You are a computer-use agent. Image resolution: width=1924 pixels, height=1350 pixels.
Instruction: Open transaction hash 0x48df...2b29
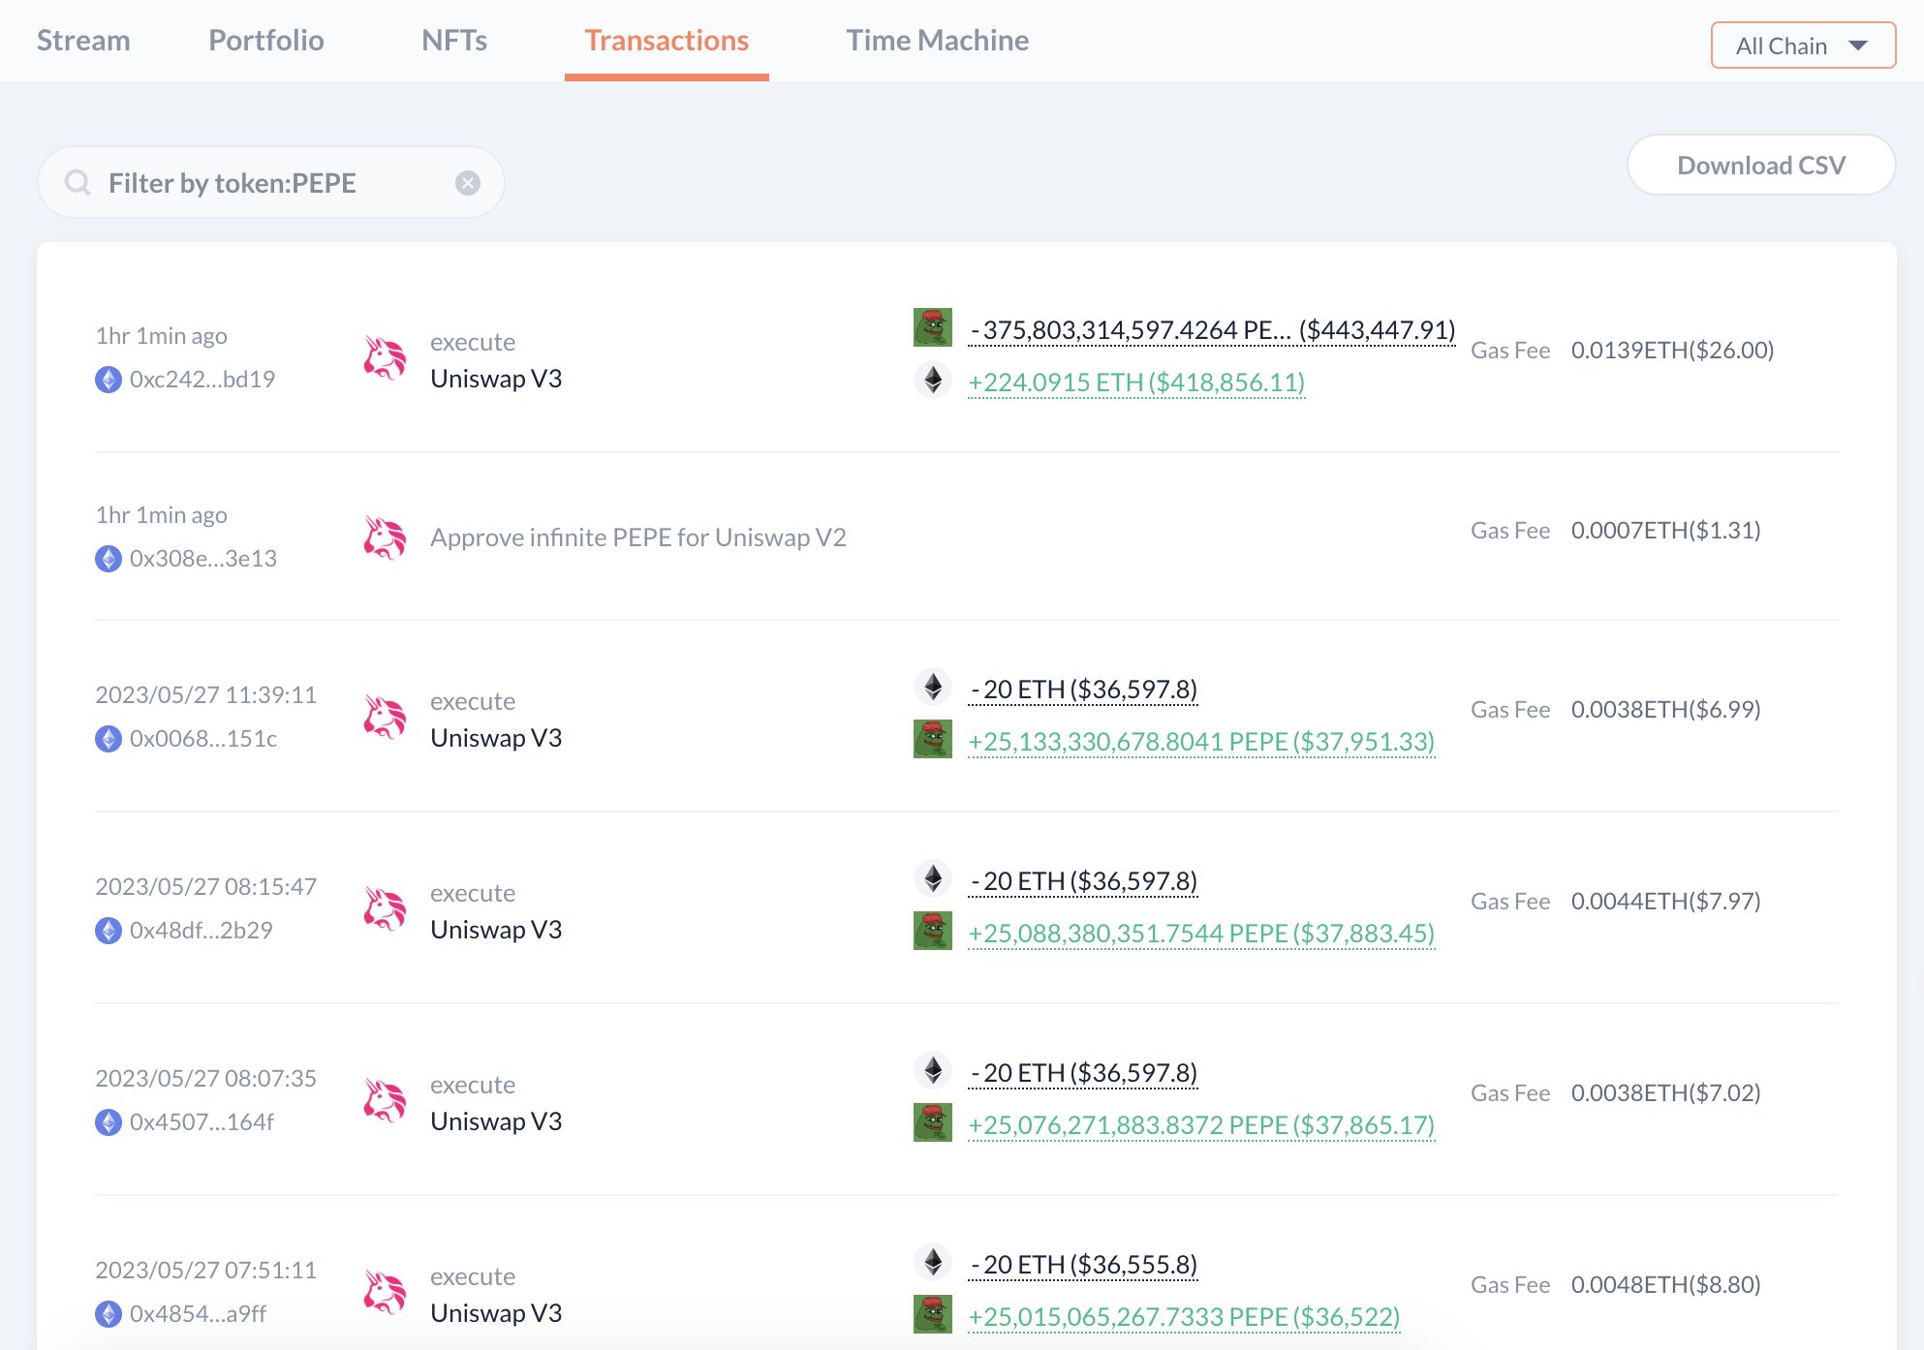tap(202, 930)
